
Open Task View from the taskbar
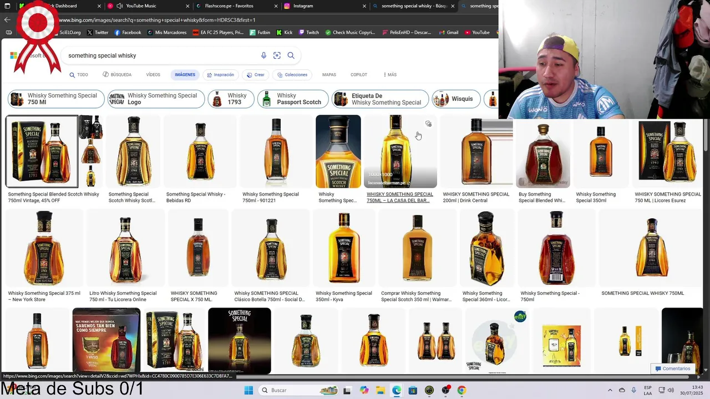pos(347,390)
